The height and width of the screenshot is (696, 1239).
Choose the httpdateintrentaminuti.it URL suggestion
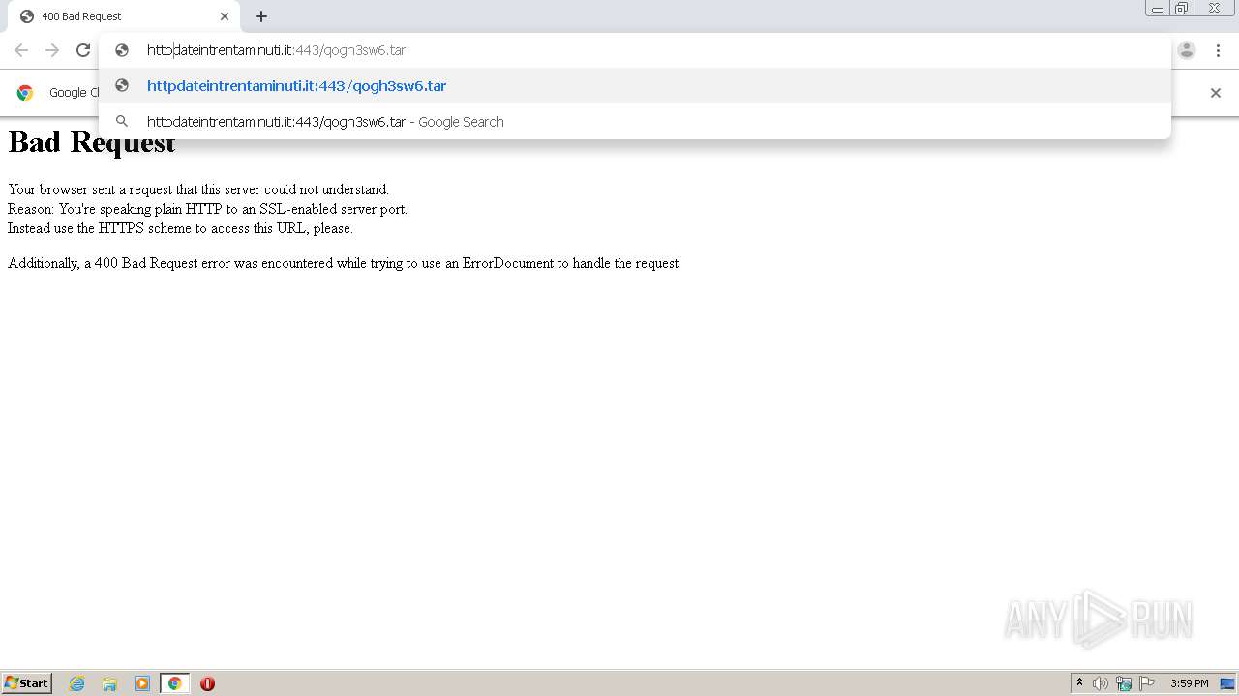click(635, 86)
